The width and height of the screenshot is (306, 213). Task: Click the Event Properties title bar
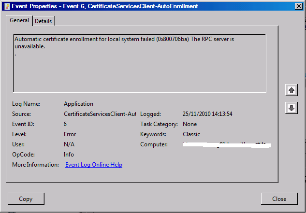click(x=145, y=6)
